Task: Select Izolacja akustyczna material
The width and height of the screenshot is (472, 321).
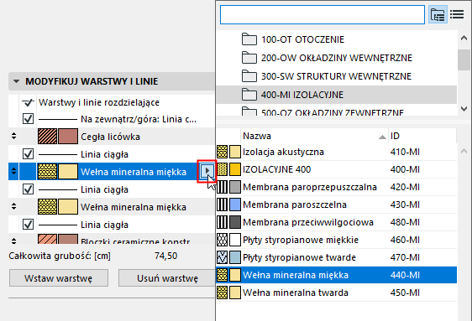Action: pyautogui.click(x=337, y=152)
